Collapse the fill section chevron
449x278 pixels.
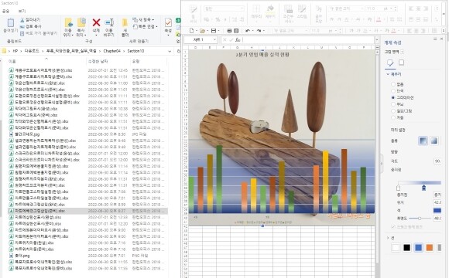pos(388,74)
